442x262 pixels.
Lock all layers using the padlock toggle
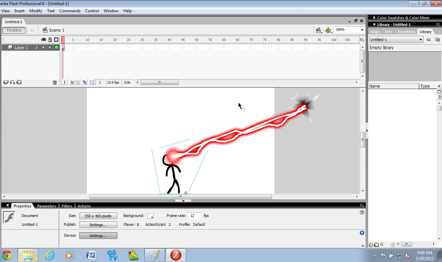pyautogui.click(x=49, y=40)
